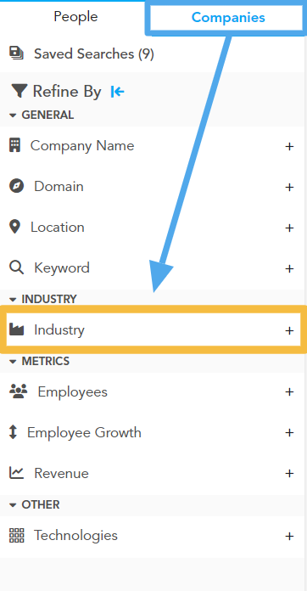The height and width of the screenshot is (591, 307).
Task: Click the Employees group icon
Action: [19, 391]
